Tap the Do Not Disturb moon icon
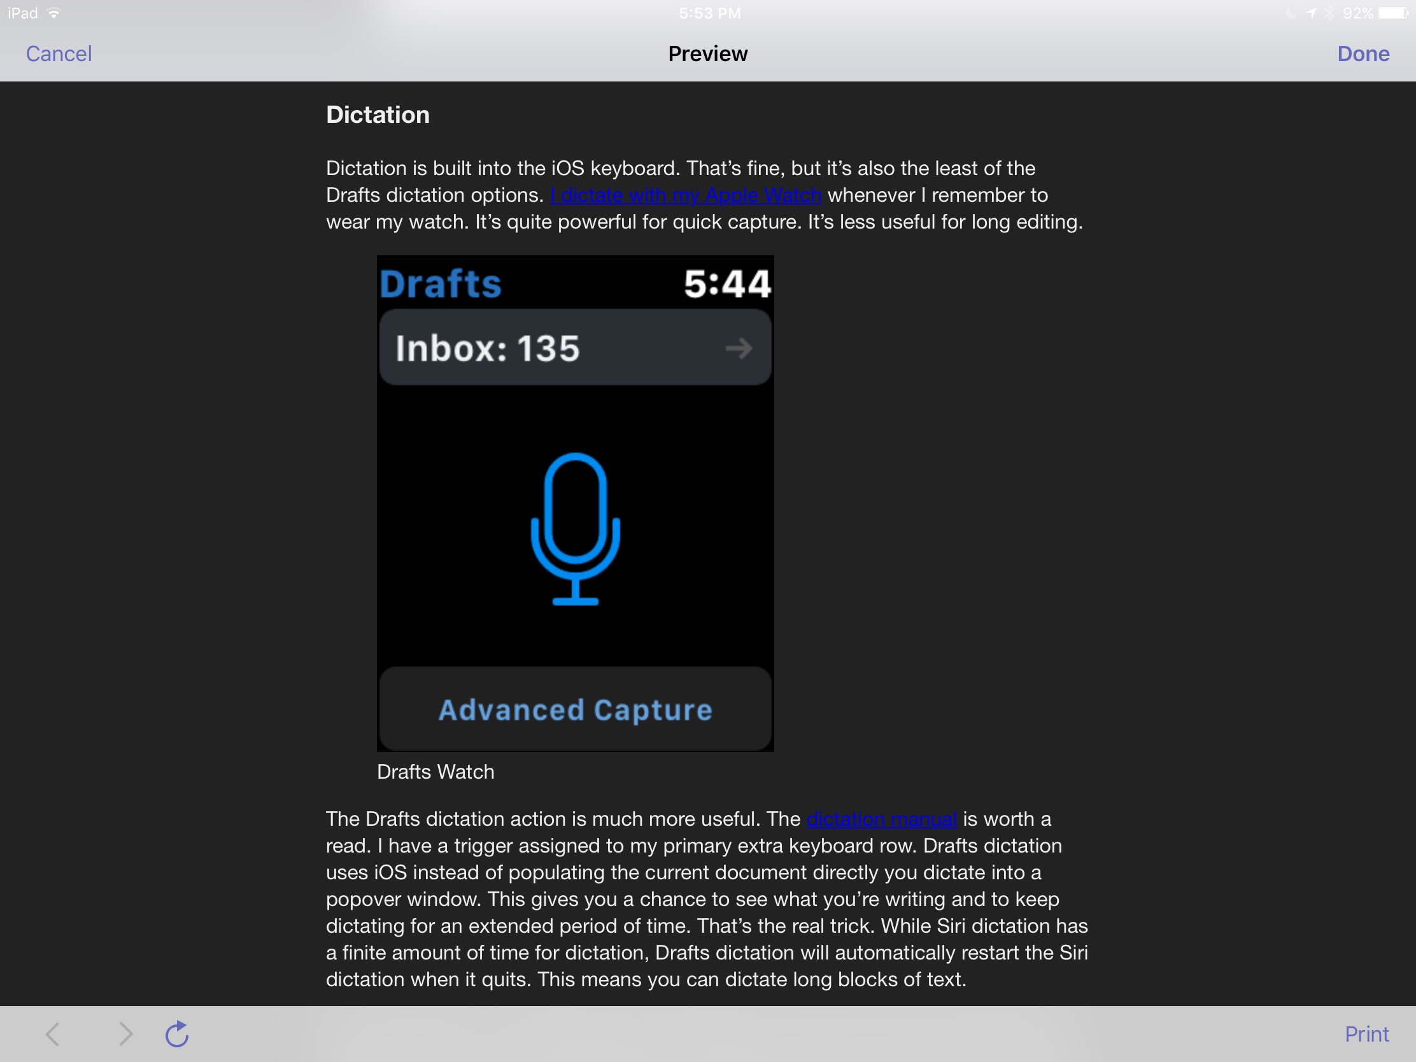Image resolution: width=1416 pixels, height=1062 pixels. tap(1292, 13)
